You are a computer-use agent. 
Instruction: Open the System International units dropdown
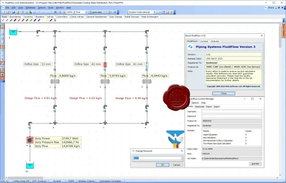[x=154, y=12]
